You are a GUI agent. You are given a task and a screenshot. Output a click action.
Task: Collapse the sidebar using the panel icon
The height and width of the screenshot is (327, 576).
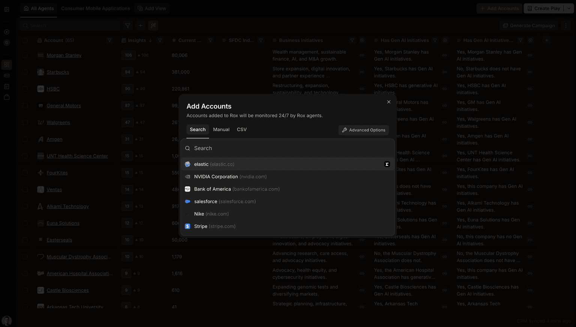pyautogui.click(x=7, y=9)
